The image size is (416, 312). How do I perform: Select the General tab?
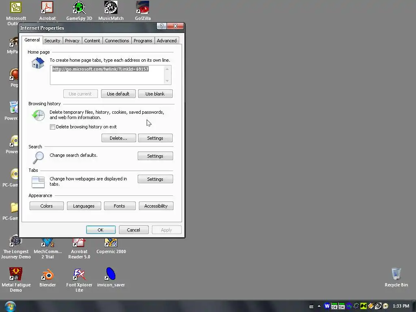(32, 40)
